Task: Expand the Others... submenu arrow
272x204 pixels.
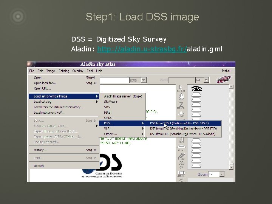Action: point(143,134)
